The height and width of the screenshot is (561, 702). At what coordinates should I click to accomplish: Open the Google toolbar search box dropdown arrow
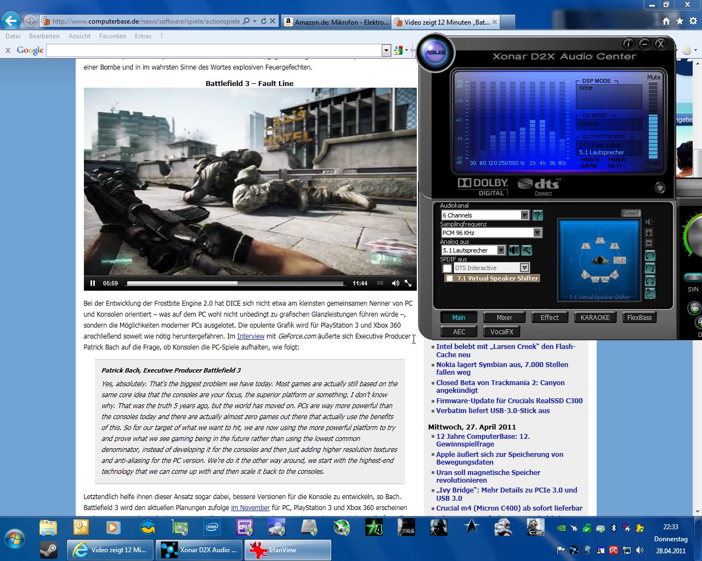click(386, 50)
